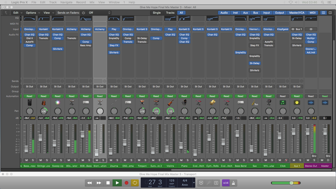Click the Timpani drum instrument icon
The image size is (336, 189).
(142, 103)
